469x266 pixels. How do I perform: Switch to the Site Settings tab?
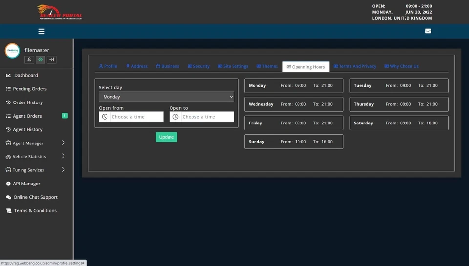[233, 66]
